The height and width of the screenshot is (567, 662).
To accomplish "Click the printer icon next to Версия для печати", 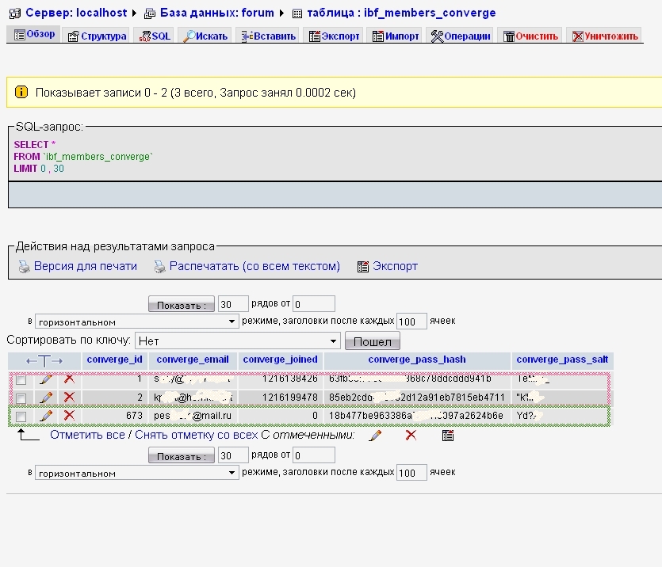I will [24, 267].
